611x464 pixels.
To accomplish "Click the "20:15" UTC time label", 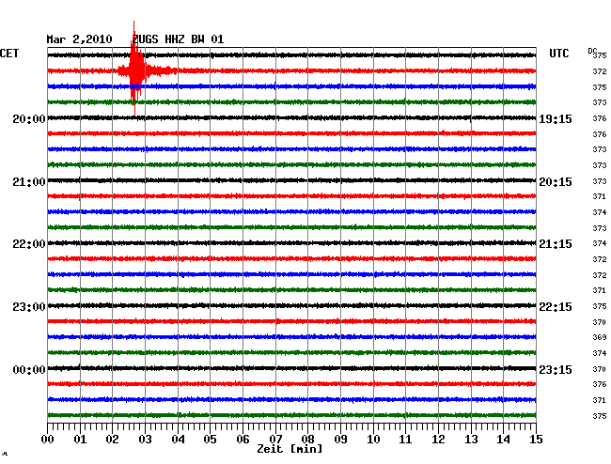I will click(556, 182).
